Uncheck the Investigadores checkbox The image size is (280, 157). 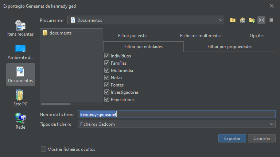click(x=107, y=92)
